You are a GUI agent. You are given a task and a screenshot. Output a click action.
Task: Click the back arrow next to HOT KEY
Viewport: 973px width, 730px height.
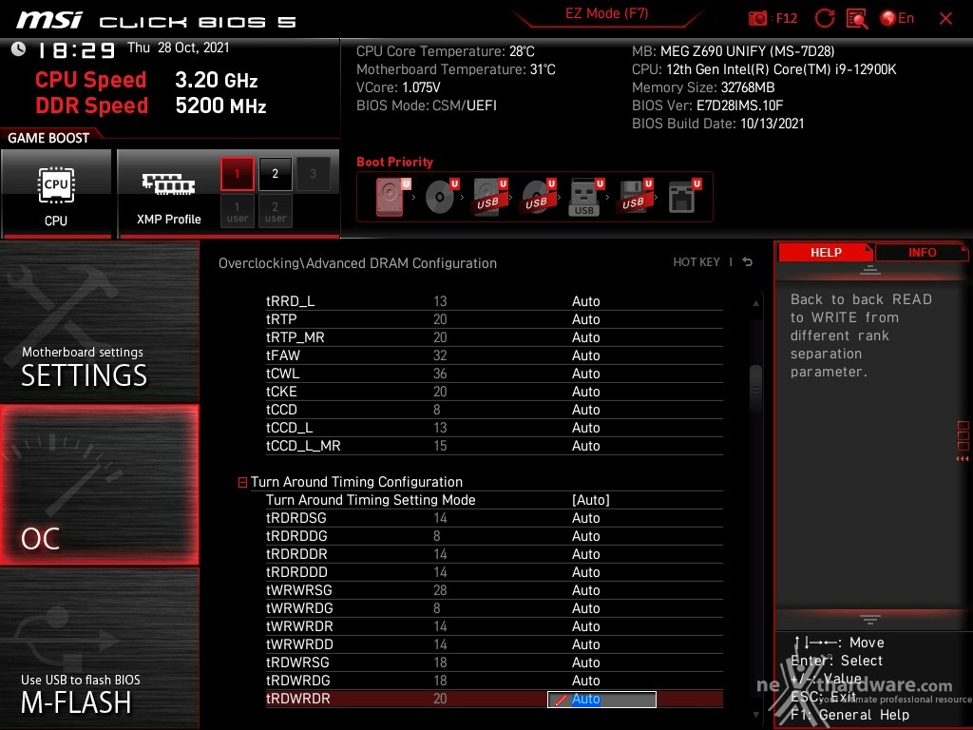[x=747, y=262]
